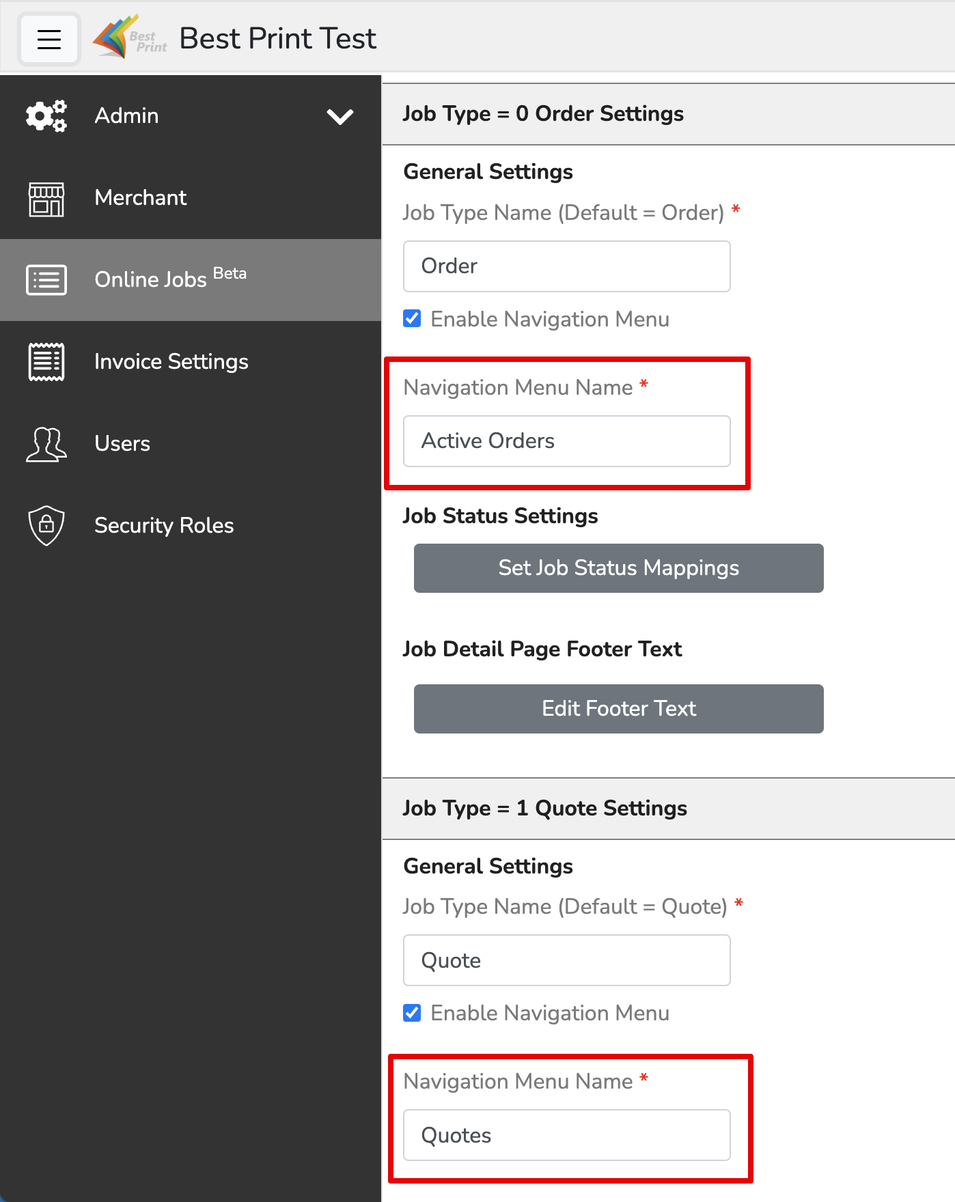
Task: Click the Invoice Settings receipt icon
Action: [46, 361]
